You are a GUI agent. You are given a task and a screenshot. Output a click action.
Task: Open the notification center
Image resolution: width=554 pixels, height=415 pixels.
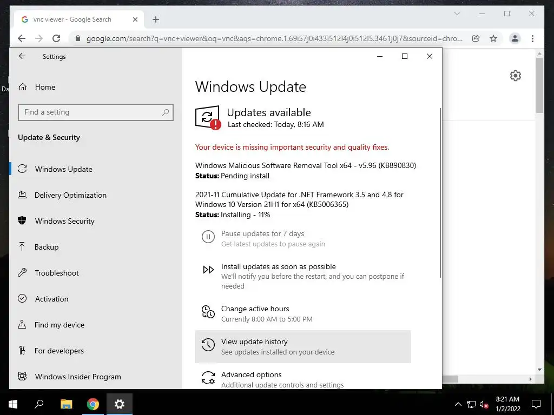click(536, 404)
